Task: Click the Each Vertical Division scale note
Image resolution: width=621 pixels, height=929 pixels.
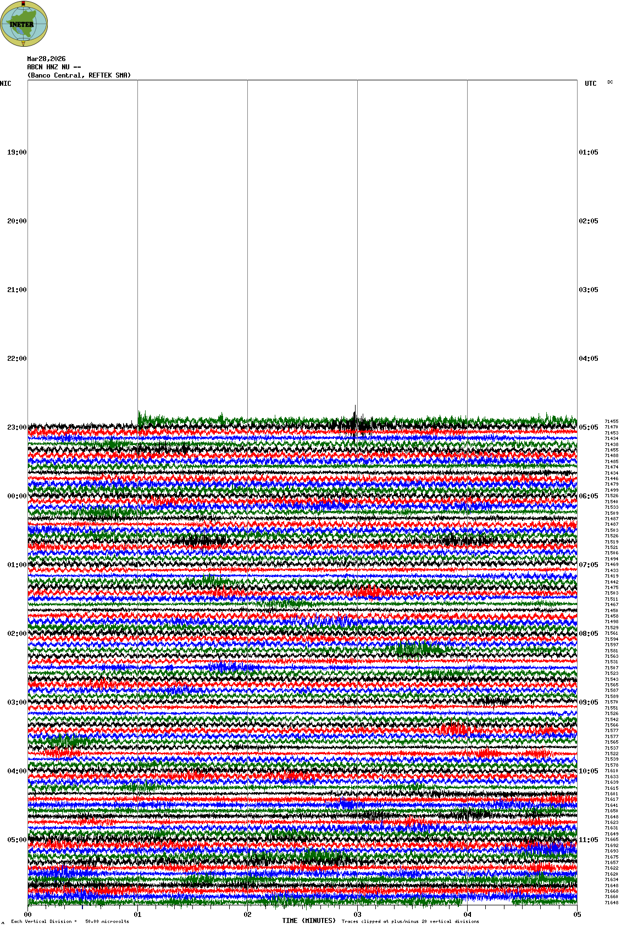Action: tap(70, 921)
